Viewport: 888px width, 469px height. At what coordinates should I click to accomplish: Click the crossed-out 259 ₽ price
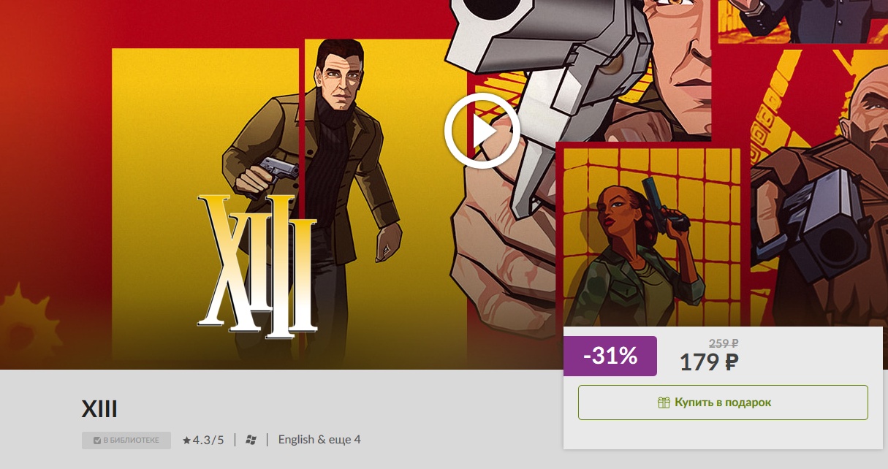724,343
